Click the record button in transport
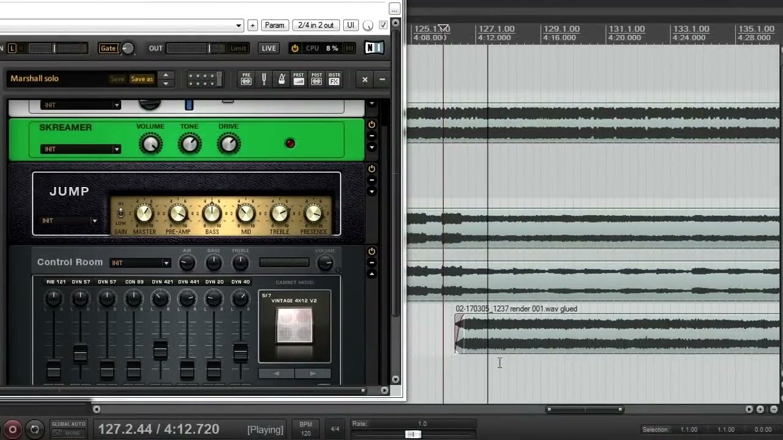 [12, 429]
